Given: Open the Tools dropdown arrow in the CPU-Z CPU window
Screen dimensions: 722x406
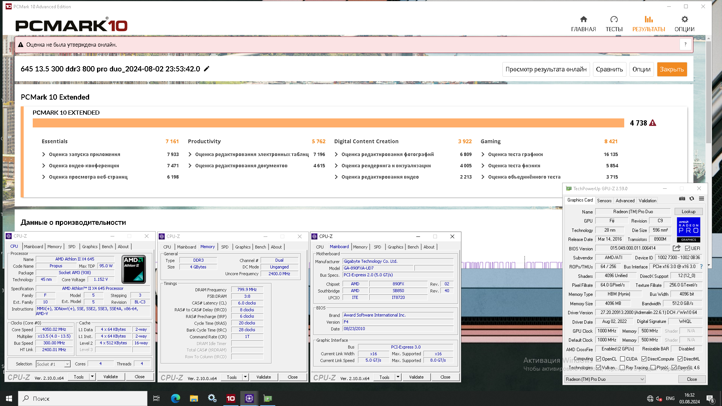Looking at the screenshot, I should 92,377.
